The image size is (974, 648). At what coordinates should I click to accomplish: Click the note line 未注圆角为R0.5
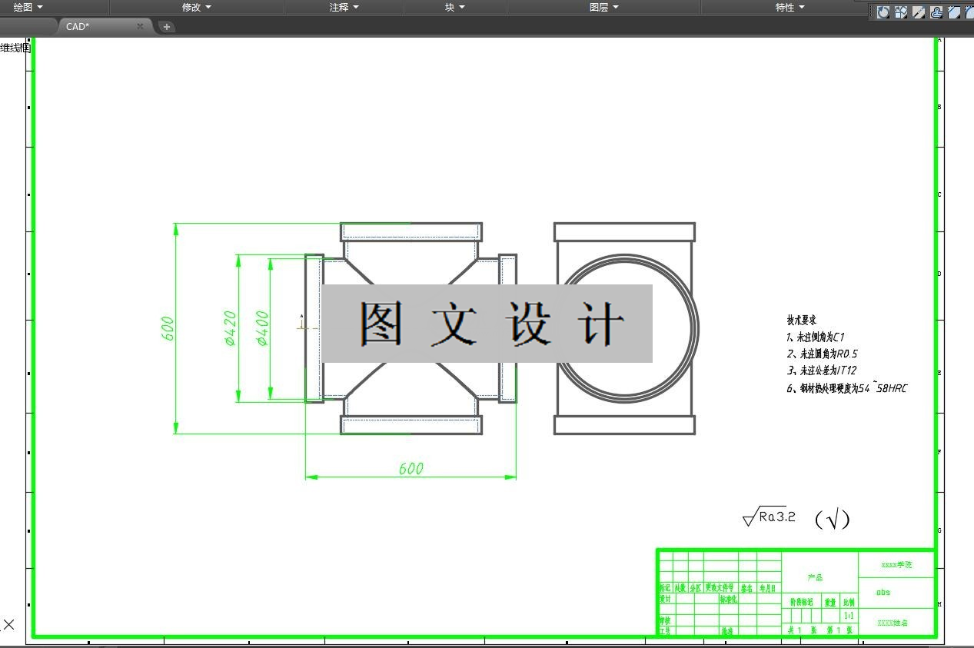click(822, 354)
